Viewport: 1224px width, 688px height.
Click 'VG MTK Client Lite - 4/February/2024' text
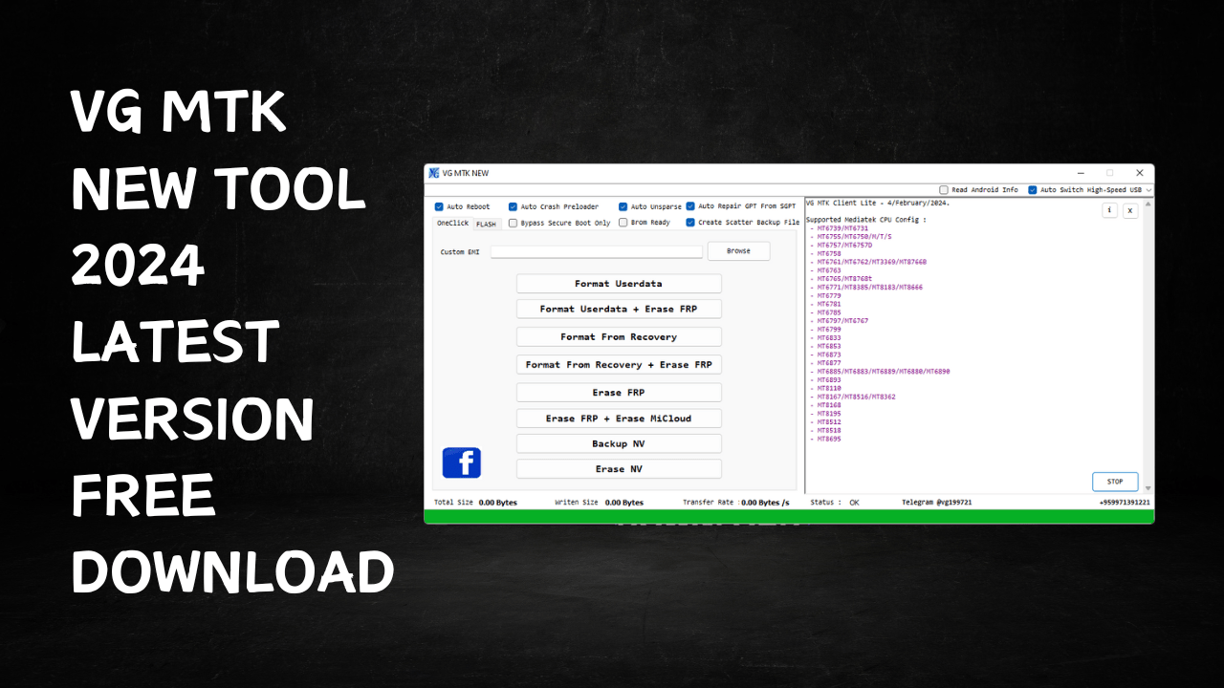877,203
